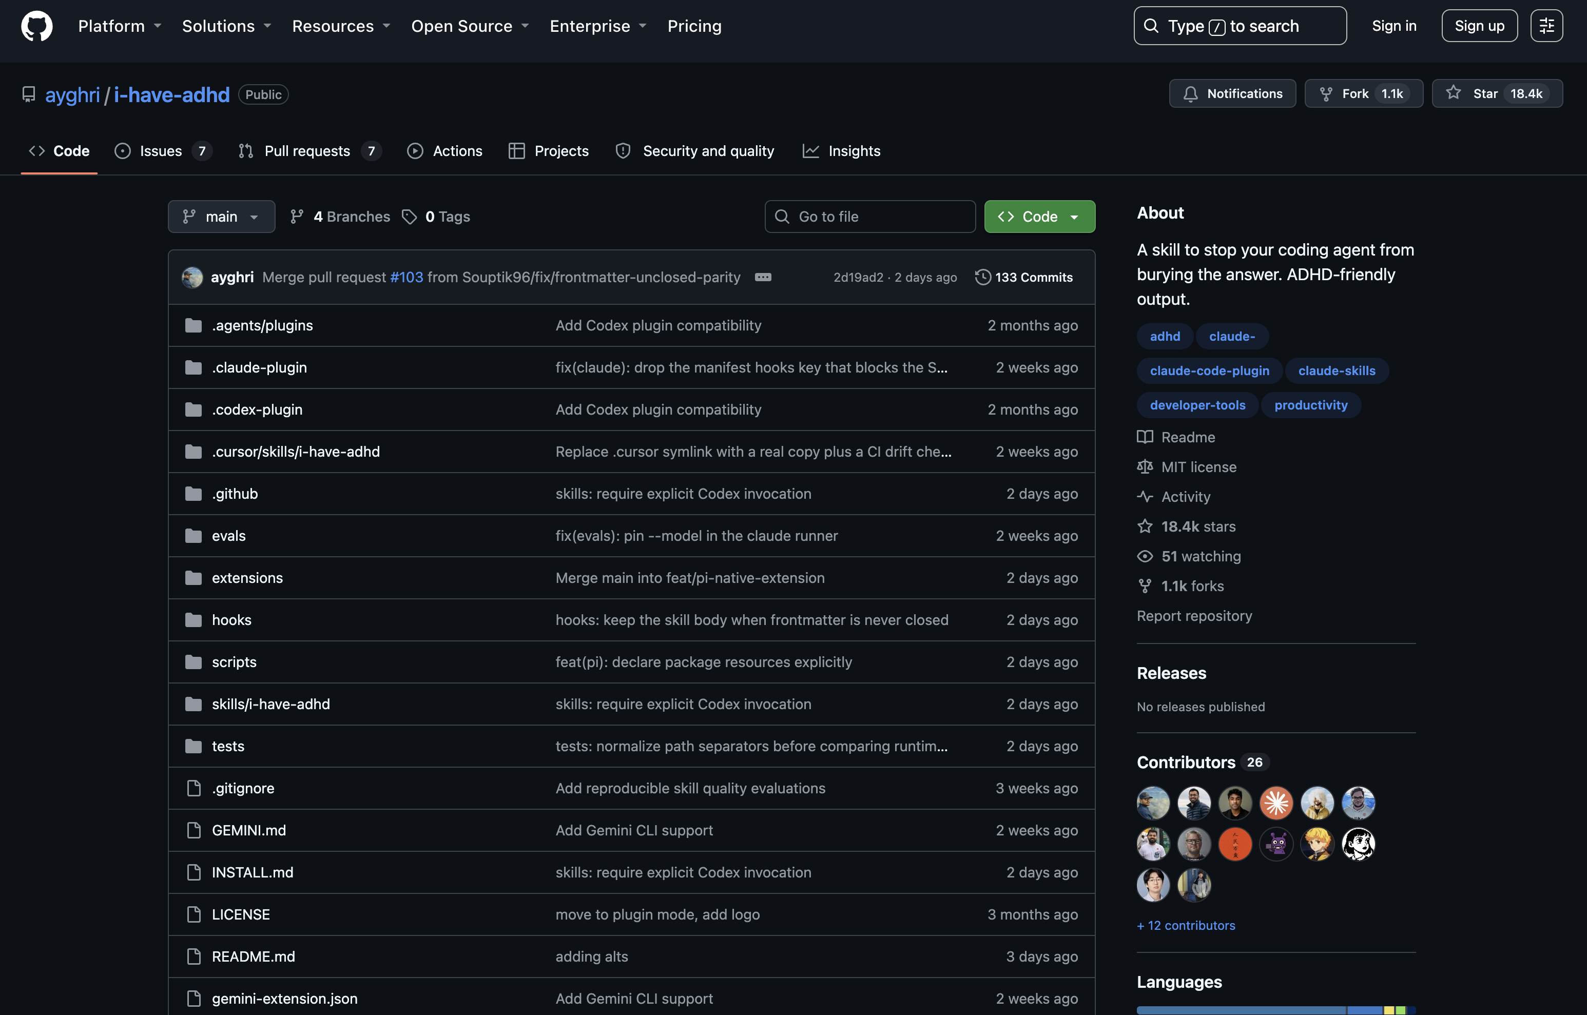Open the claude-code-plugin topic tag

point(1209,370)
